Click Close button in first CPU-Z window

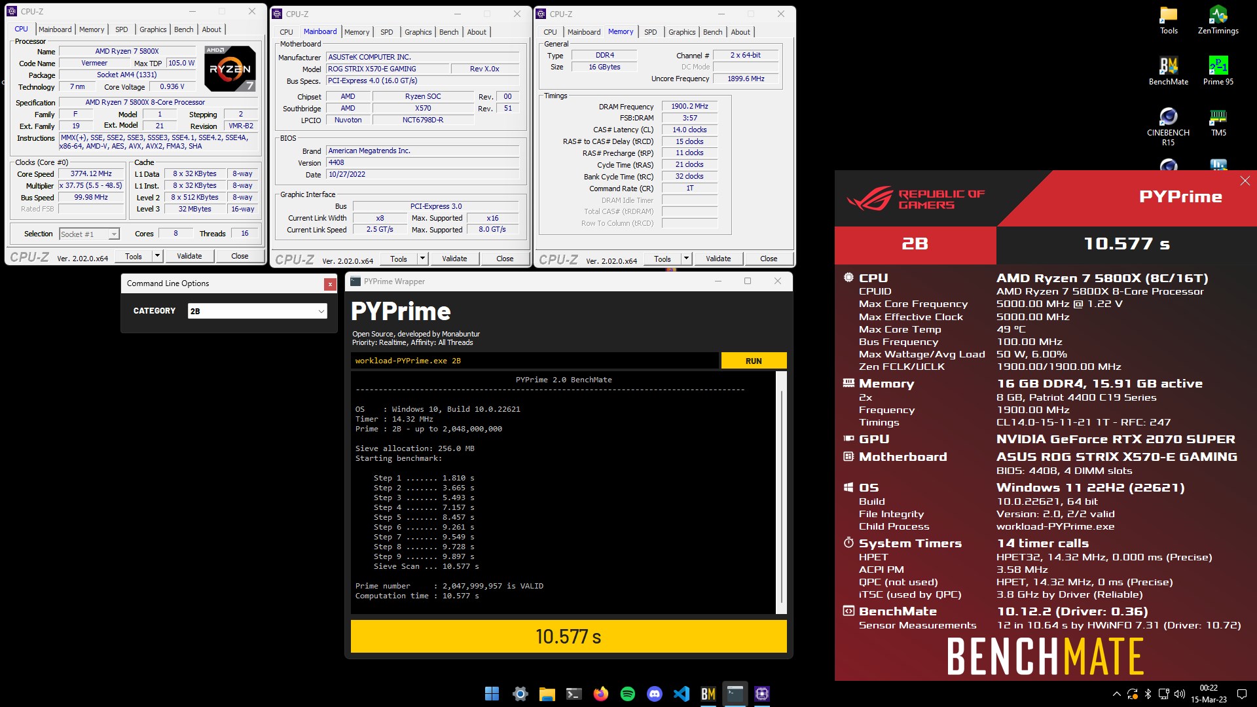[x=240, y=256]
